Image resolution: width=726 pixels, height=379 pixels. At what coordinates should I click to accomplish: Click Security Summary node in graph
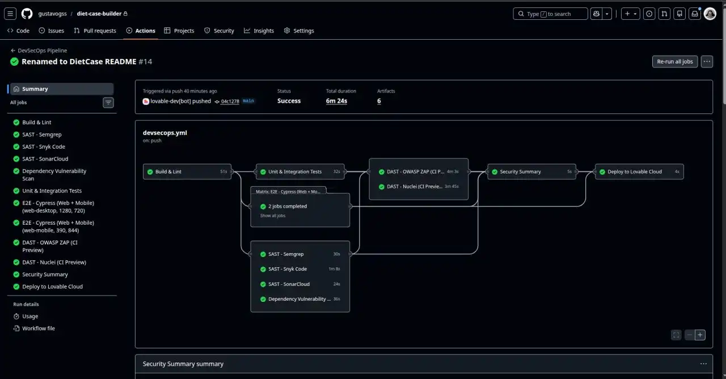[x=531, y=171]
